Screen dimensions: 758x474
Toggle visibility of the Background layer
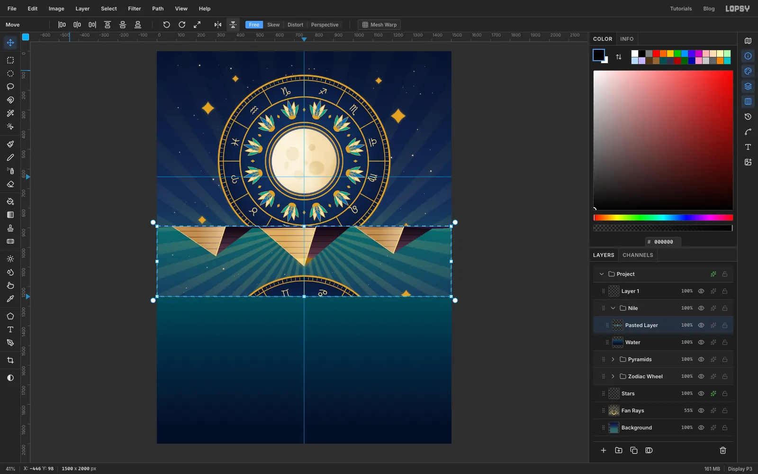point(701,428)
